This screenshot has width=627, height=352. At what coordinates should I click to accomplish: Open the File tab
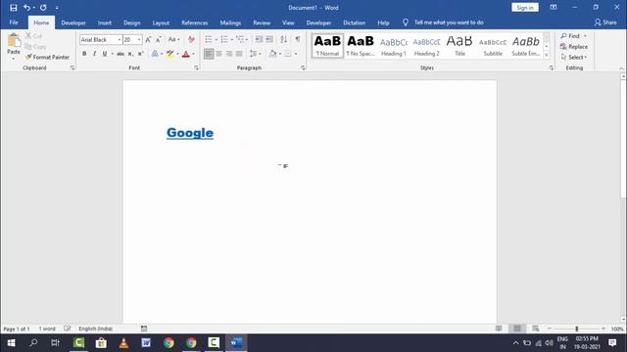(14, 22)
